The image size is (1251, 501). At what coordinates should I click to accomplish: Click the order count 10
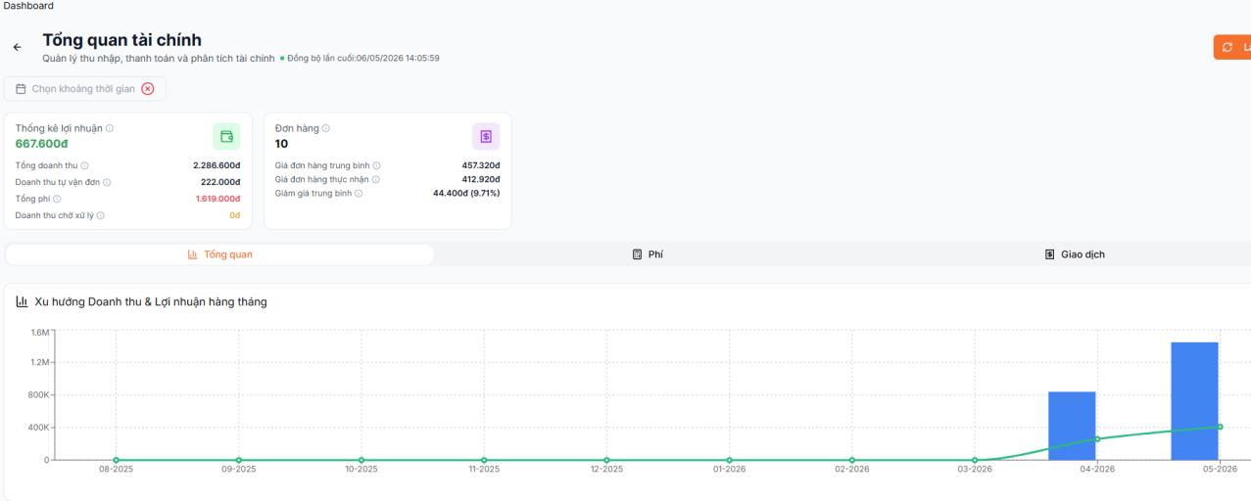(281, 144)
